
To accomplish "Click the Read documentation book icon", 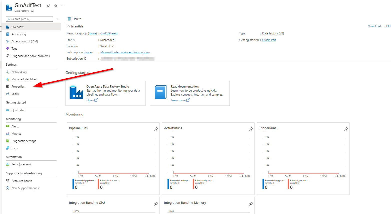I will tap(160, 92).
